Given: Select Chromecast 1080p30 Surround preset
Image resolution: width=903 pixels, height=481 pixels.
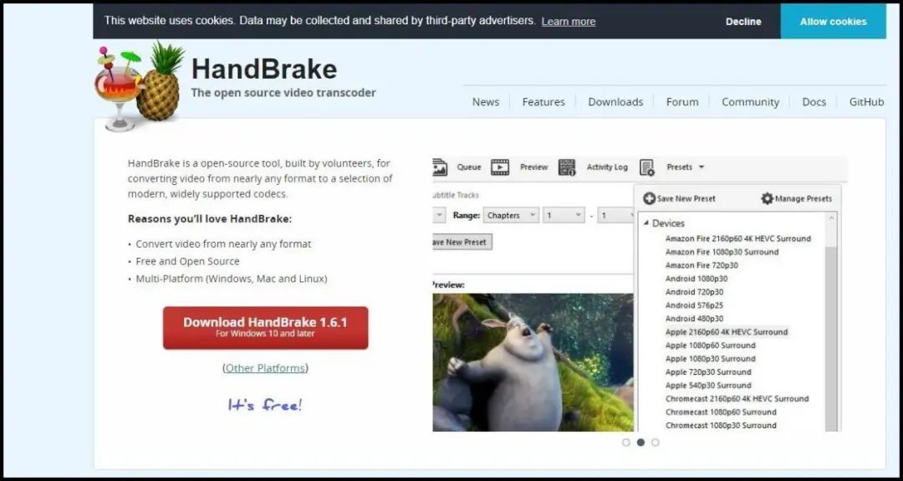Looking at the screenshot, I should (721, 425).
